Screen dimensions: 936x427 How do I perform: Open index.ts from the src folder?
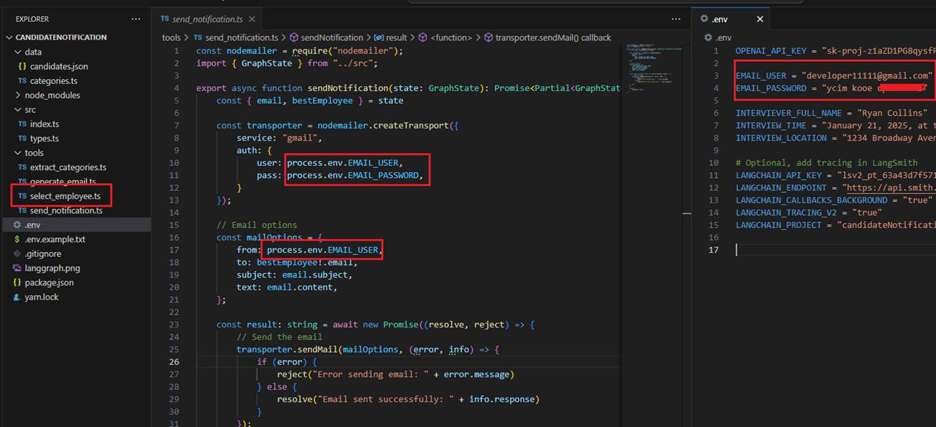coord(45,124)
